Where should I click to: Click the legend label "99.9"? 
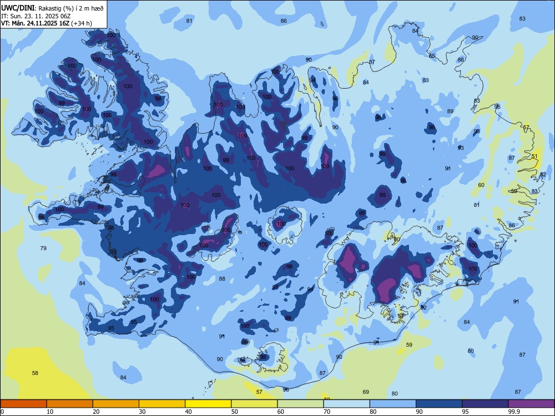[514, 412]
